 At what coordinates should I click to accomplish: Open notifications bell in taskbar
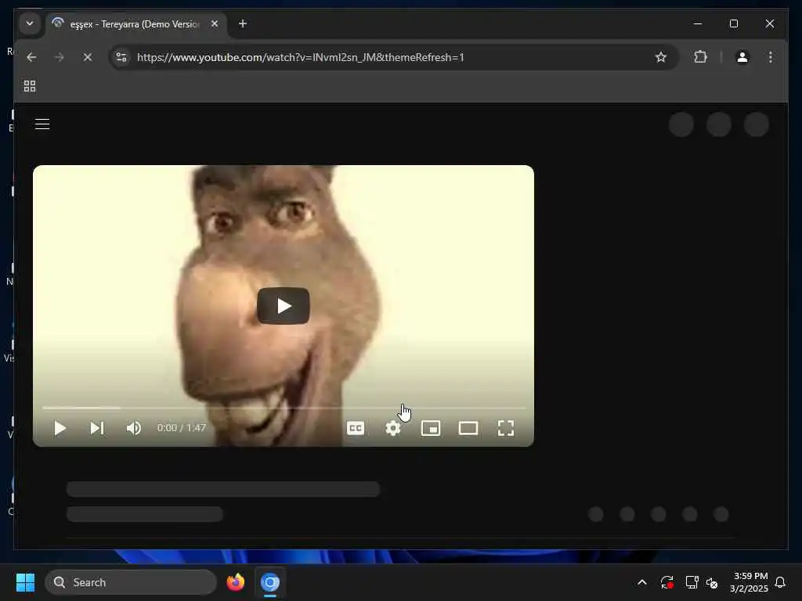pyautogui.click(x=780, y=582)
